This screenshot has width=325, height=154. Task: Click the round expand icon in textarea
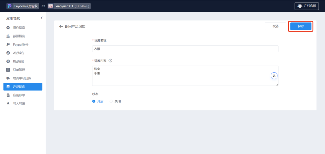(x=274, y=76)
